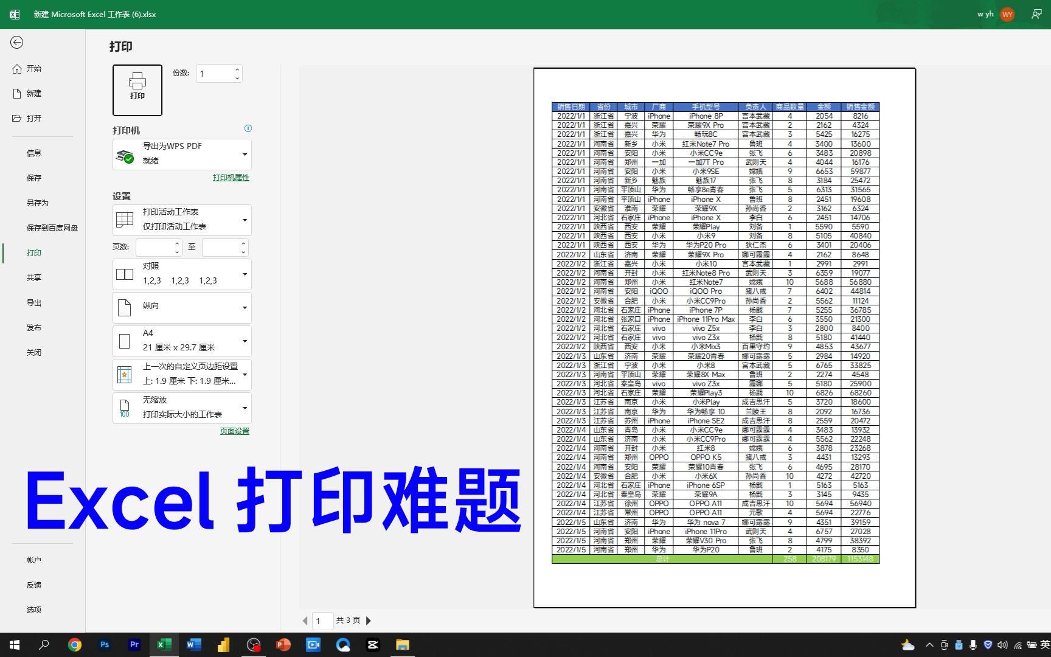Open Photoshop from the taskbar

click(x=105, y=644)
